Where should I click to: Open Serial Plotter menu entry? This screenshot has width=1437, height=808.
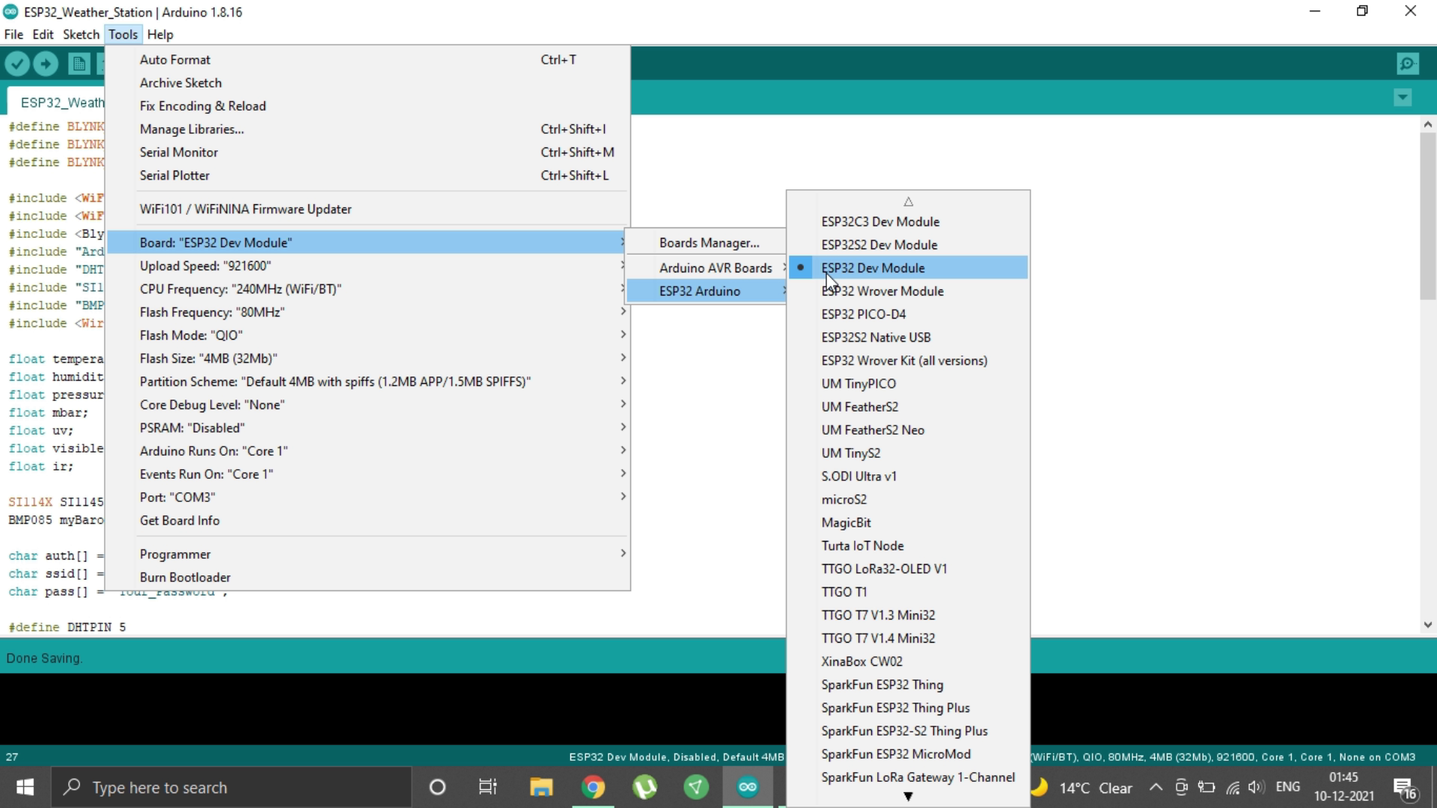(367, 176)
